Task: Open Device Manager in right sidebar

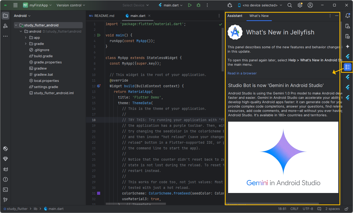Action: (x=348, y=26)
